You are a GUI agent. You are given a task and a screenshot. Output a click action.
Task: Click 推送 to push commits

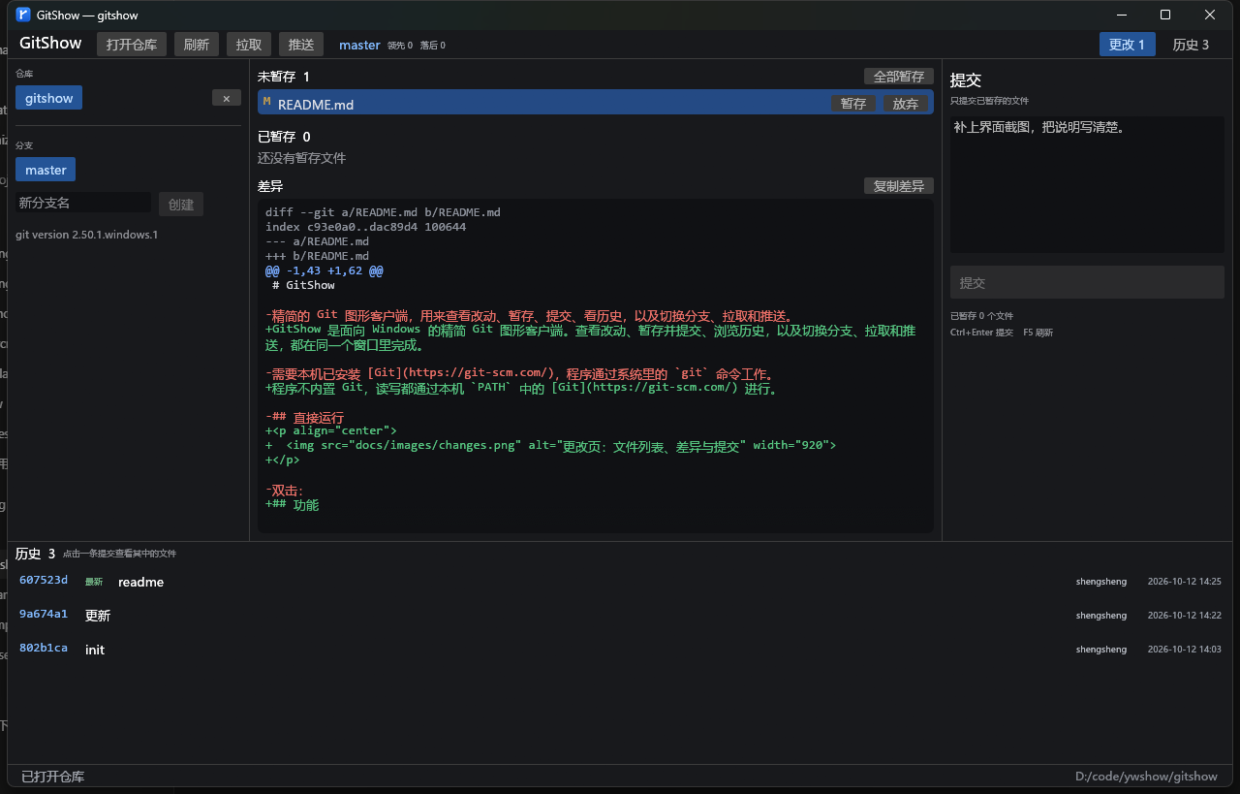[x=301, y=45]
